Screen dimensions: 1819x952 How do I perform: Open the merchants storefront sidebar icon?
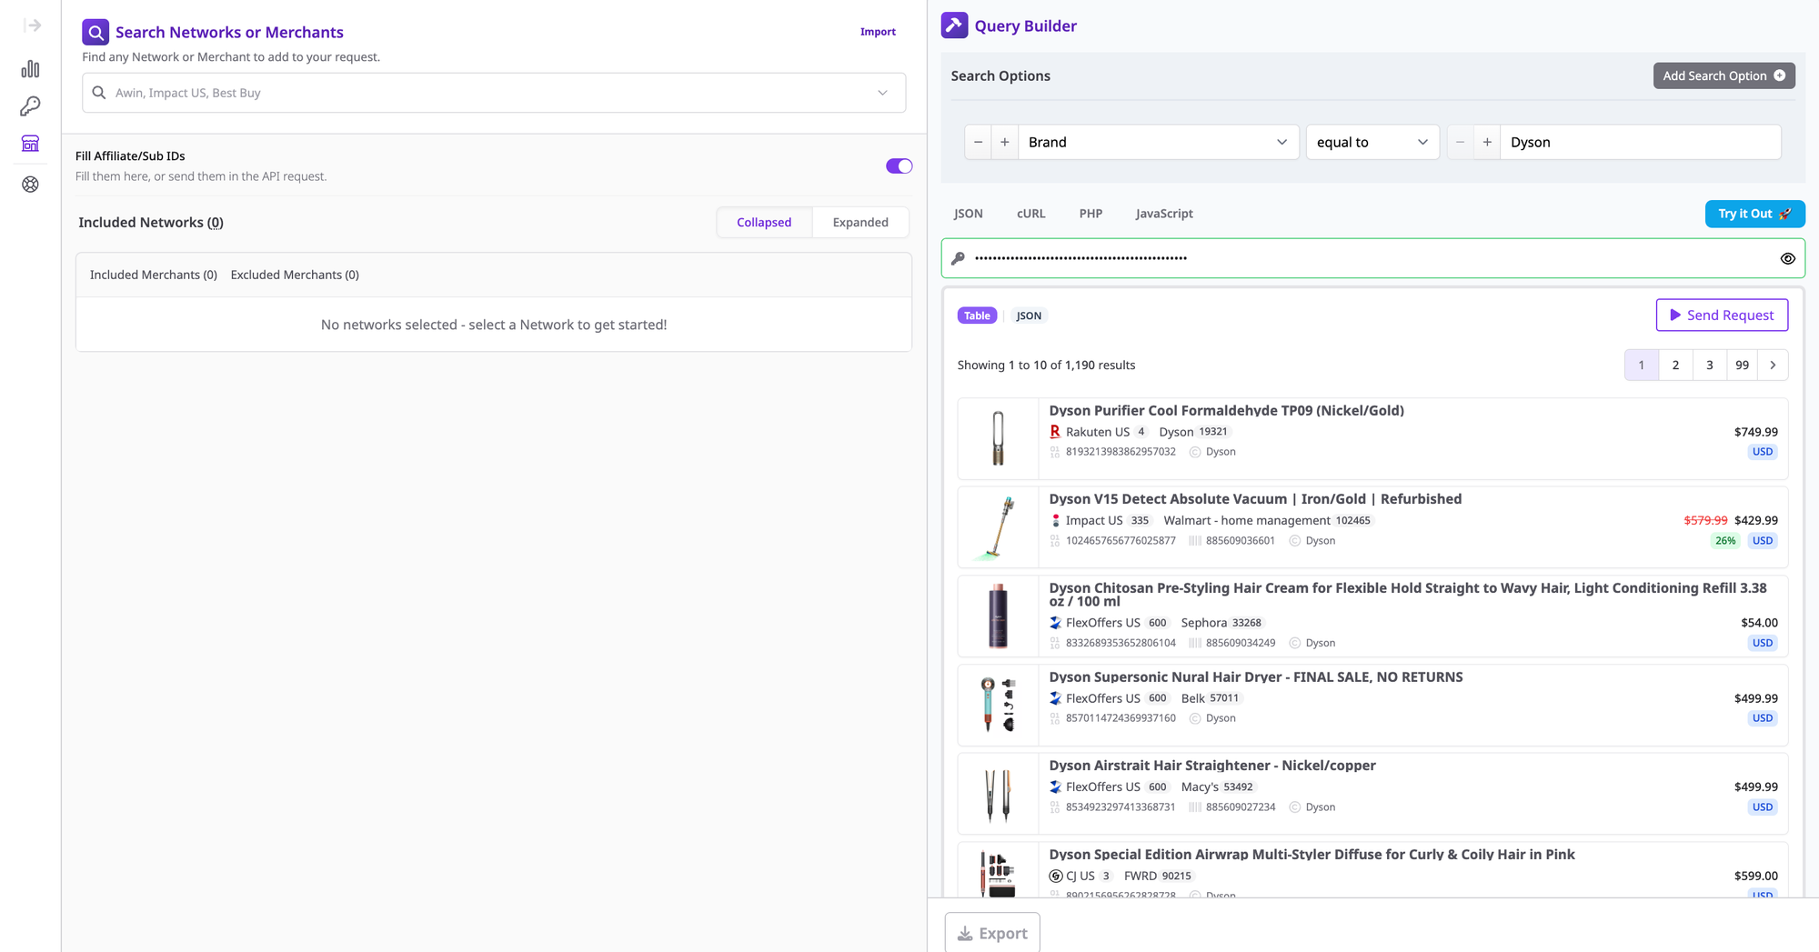[30, 144]
